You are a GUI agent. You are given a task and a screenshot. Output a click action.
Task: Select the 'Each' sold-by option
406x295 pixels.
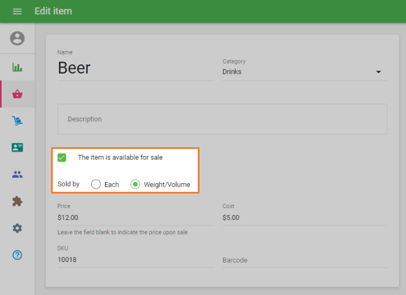(96, 184)
